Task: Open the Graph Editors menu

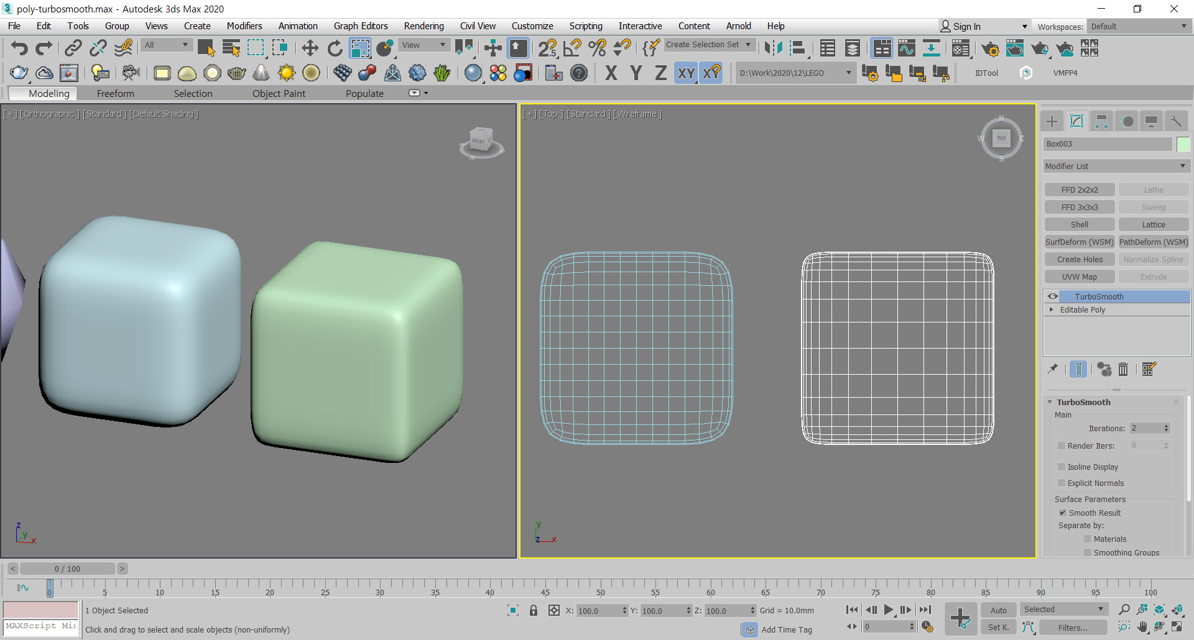Action: (361, 26)
